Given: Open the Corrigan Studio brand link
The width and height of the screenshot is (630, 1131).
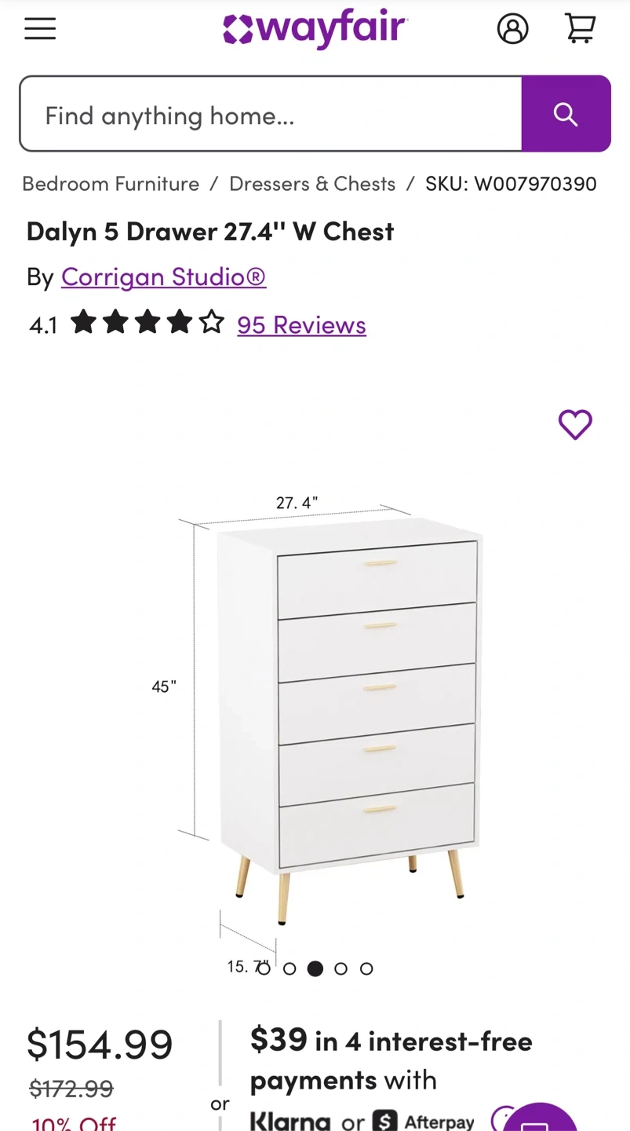Looking at the screenshot, I should point(164,276).
